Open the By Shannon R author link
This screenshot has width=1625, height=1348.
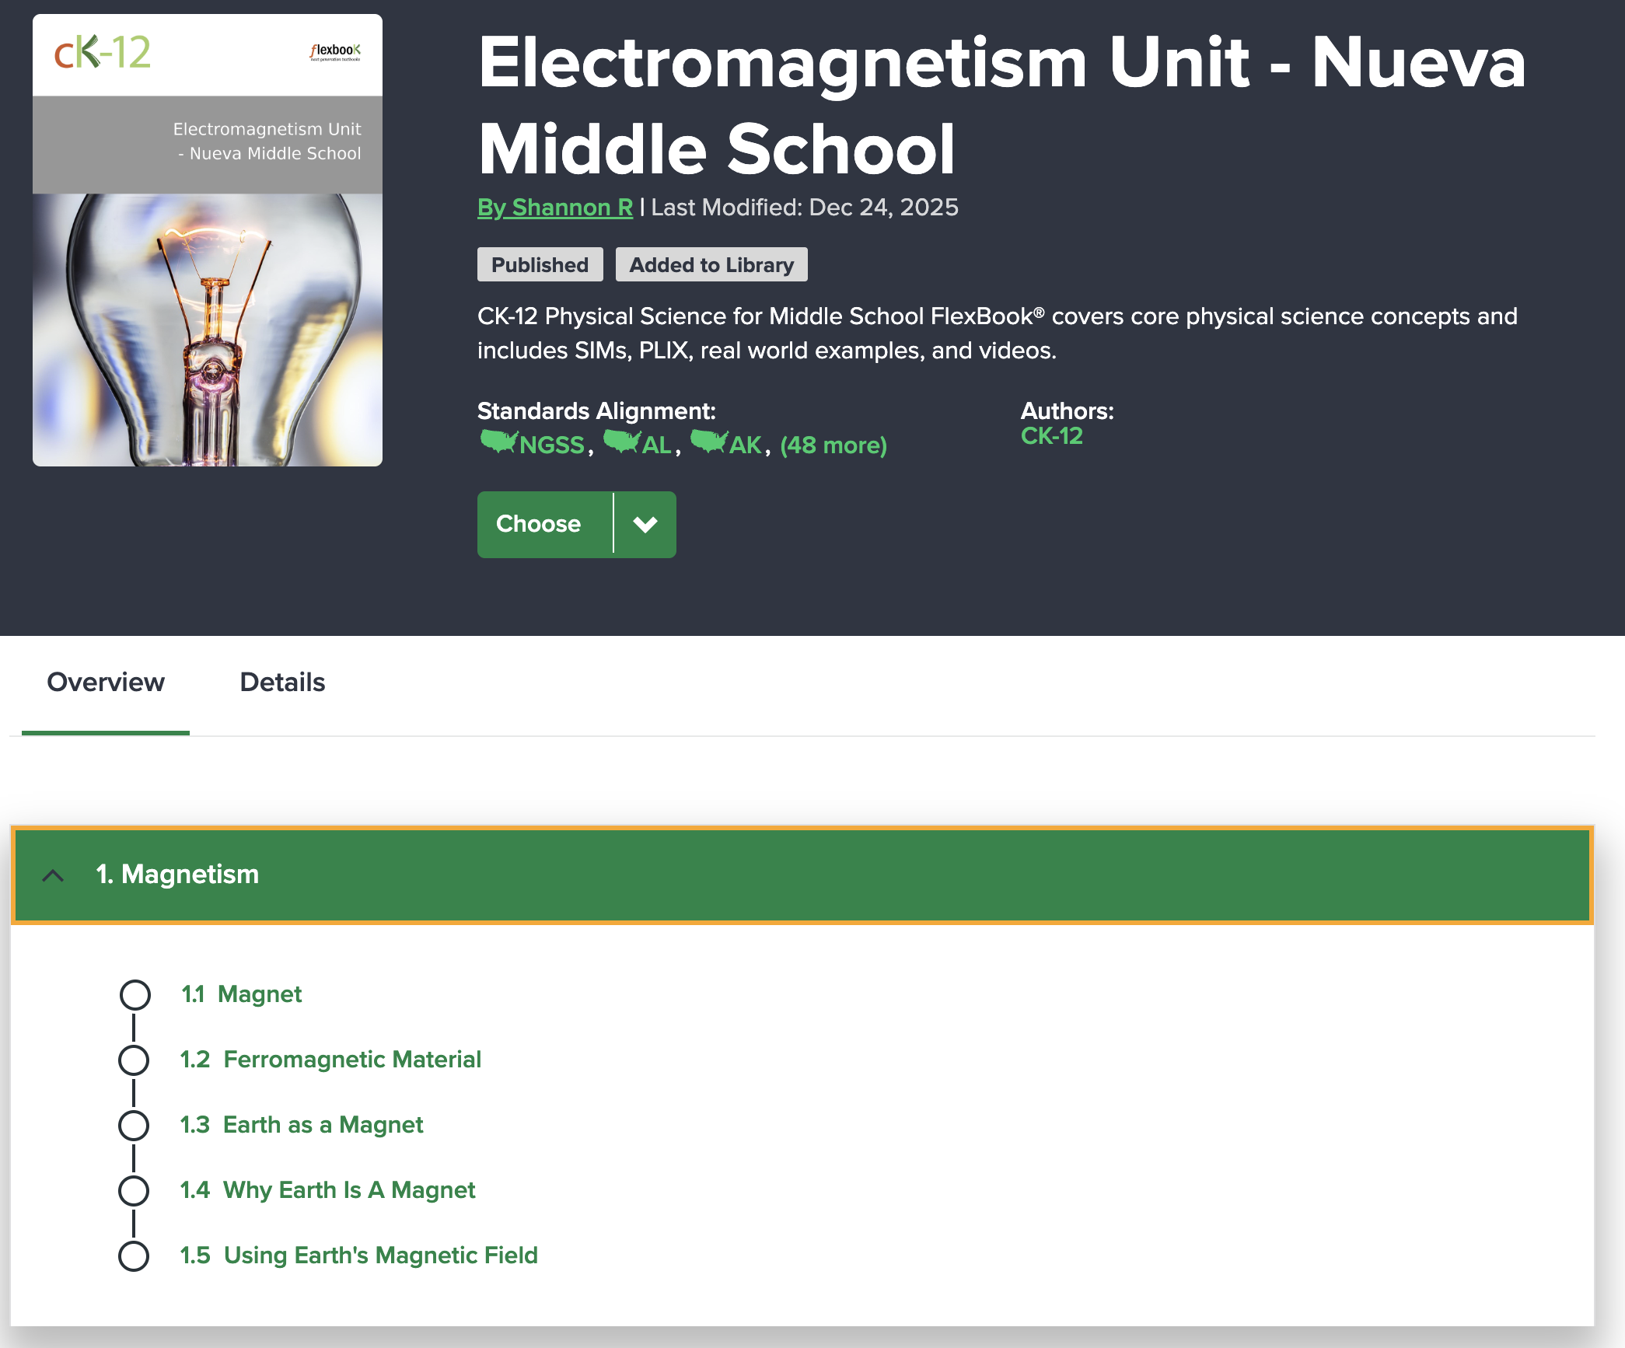tap(555, 208)
